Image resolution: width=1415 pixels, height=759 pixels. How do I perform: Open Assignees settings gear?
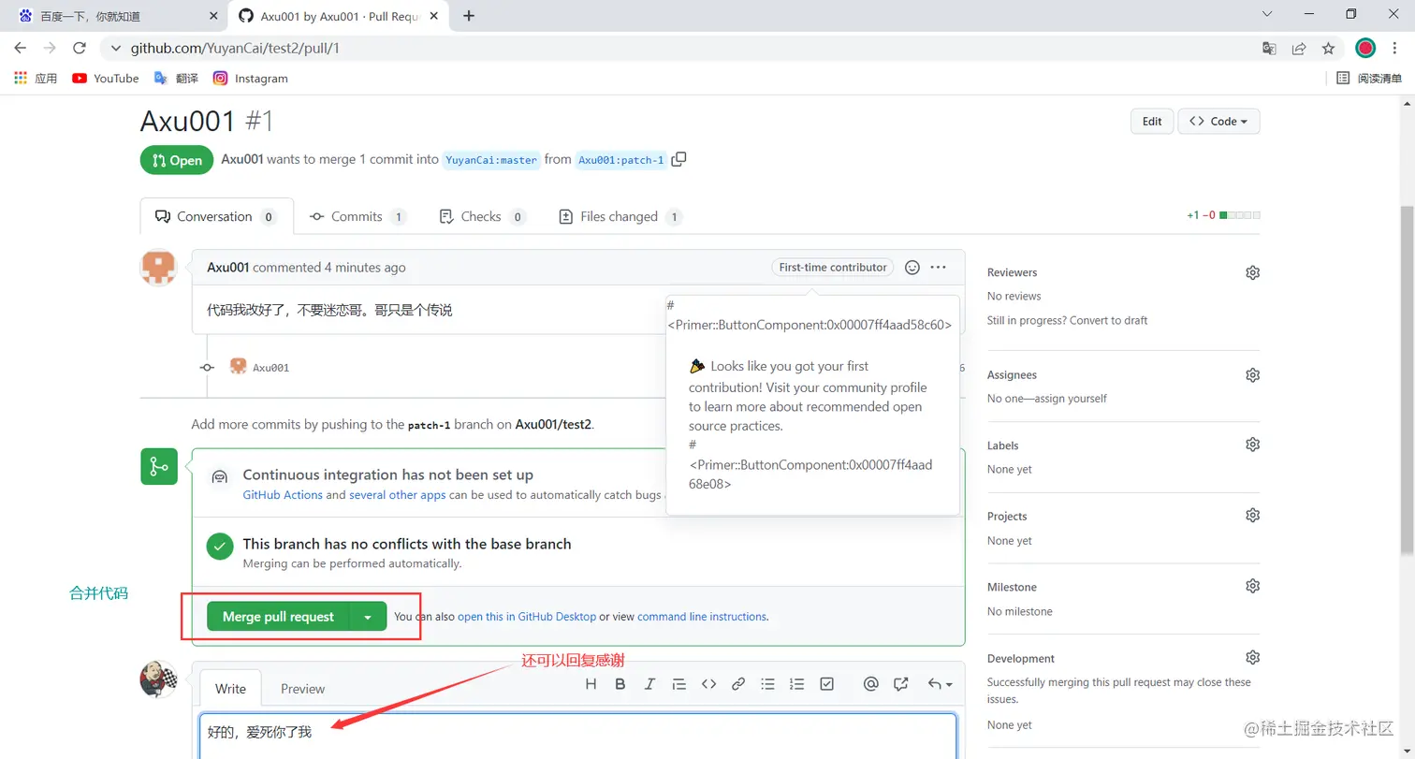coord(1252,374)
